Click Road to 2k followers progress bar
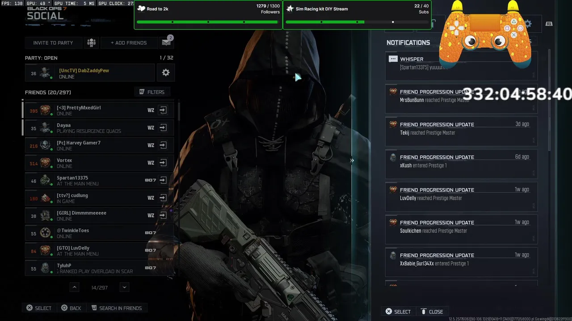Viewport: 572px width, 321px height. (x=208, y=22)
